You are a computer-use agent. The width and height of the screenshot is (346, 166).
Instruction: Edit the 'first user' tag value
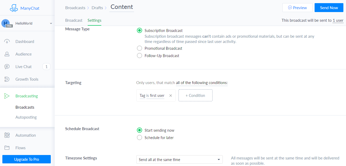point(157,96)
